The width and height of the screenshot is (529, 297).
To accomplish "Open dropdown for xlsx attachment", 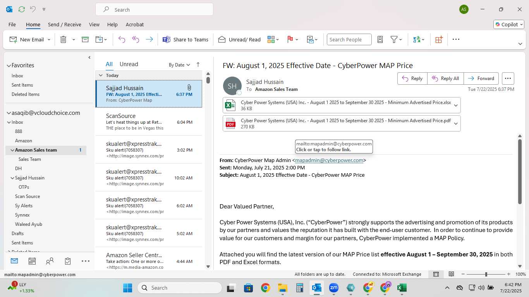I will coord(456,105).
